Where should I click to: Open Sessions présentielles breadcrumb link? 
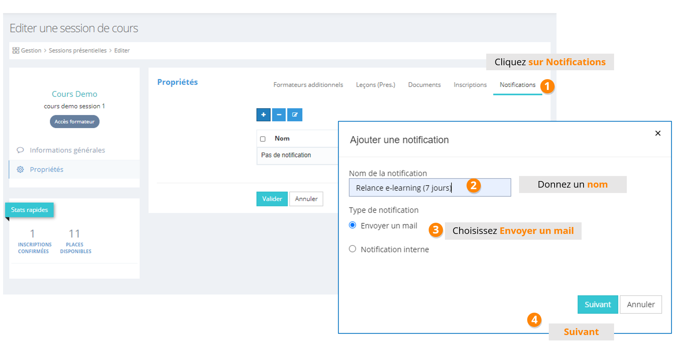coord(78,51)
